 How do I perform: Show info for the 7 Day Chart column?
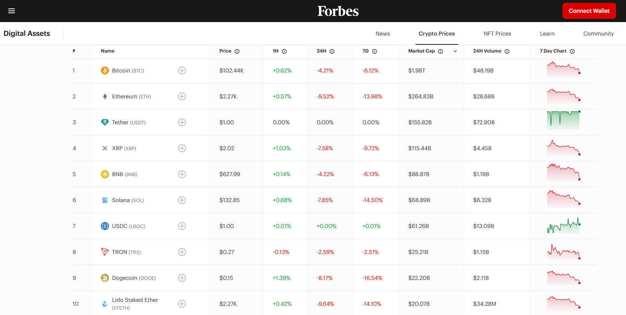tap(572, 51)
